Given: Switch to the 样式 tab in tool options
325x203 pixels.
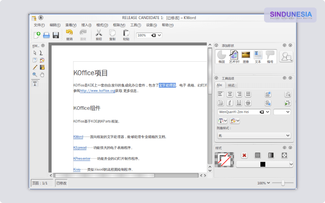Looking at the screenshot, I should coord(231,85).
